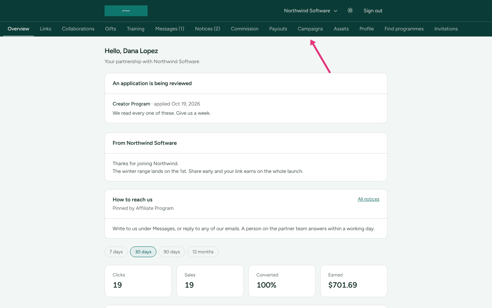Pick the 12 months range filter
492x308 pixels.
tap(203, 252)
